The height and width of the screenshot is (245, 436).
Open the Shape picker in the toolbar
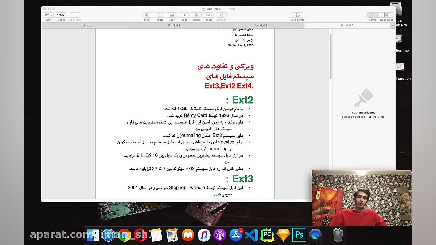[x=196, y=15]
